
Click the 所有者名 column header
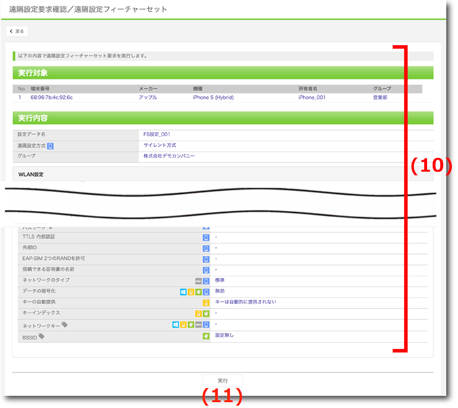click(x=308, y=89)
